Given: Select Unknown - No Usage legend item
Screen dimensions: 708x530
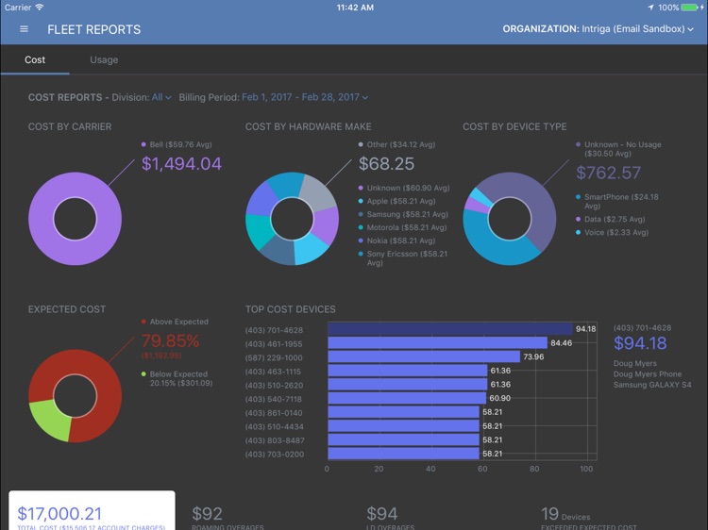Looking at the screenshot, I should click(618, 149).
